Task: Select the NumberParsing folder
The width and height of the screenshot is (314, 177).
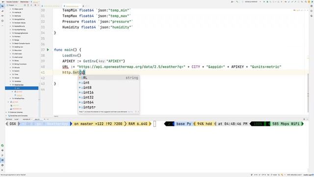Action: pos(20,29)
